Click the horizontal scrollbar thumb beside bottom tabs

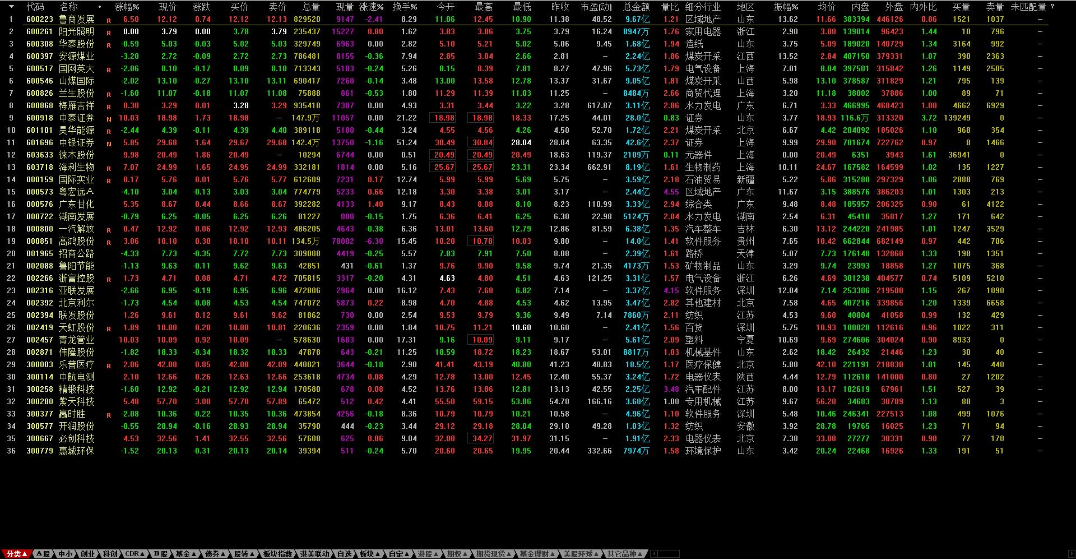click(x=669, y=554)
